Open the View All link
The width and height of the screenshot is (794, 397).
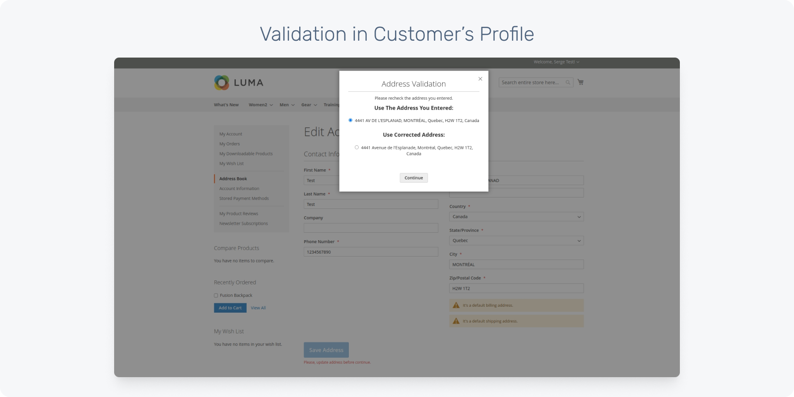258,308
